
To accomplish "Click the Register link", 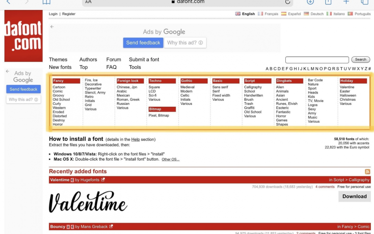I will point(69,14).
